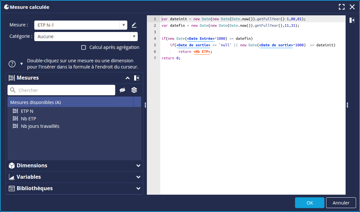Expand the Bibliothèques section

tap(138, 189)
